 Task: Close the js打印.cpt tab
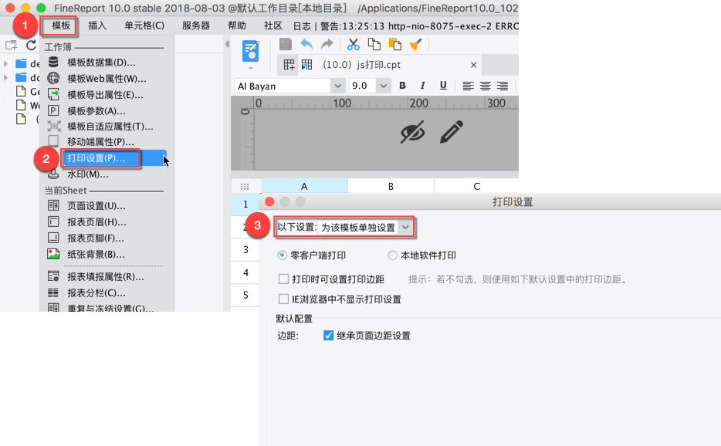tap(474, 65)
